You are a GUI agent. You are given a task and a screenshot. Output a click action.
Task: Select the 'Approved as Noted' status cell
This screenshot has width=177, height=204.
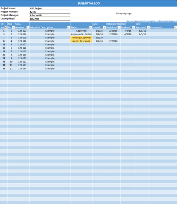click(x=81, y=34)
